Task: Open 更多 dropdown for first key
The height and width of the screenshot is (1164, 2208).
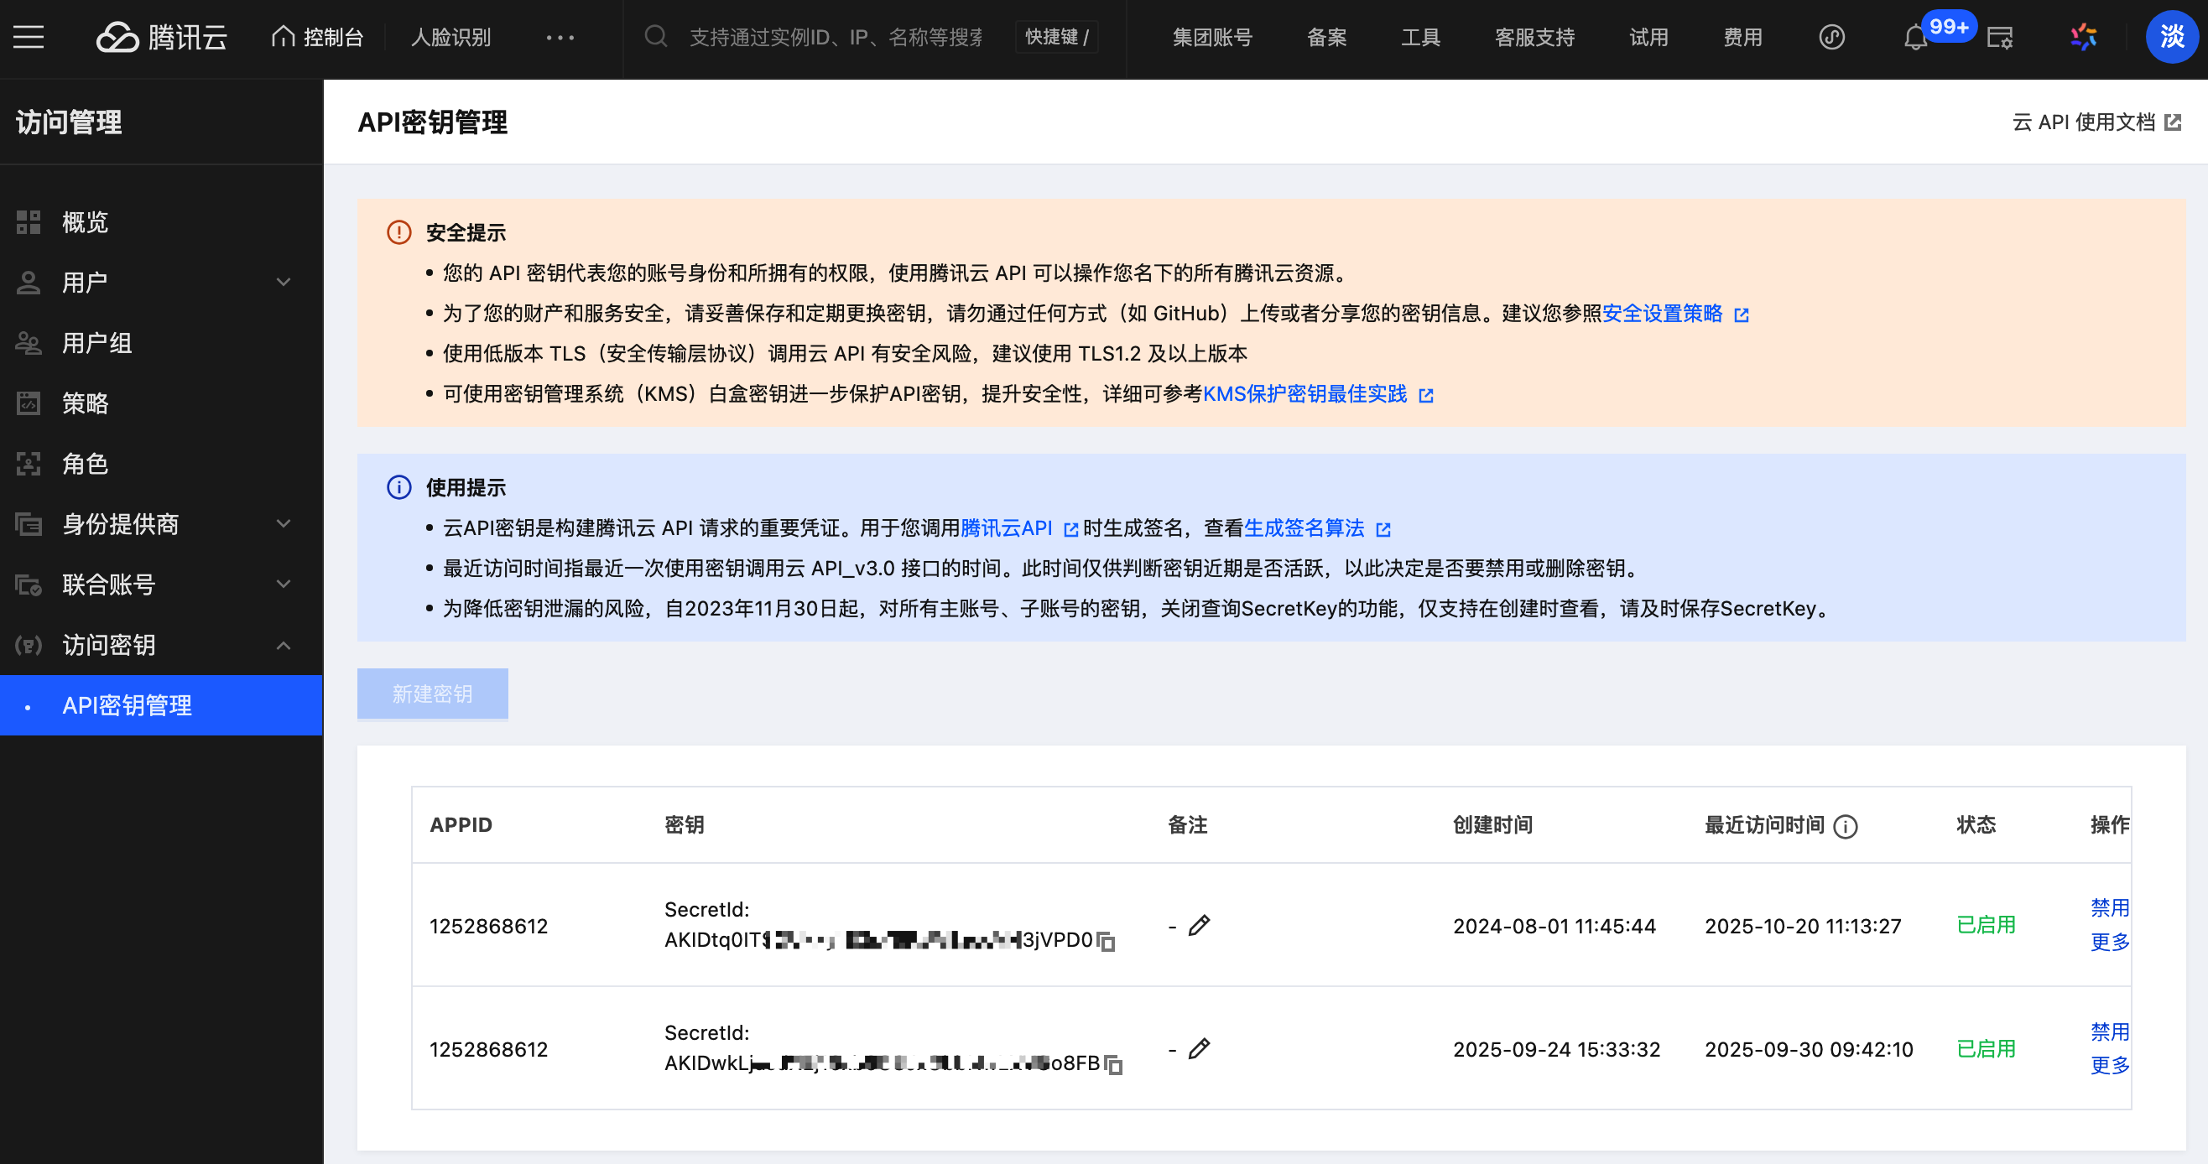Action: pos(2108,942)
